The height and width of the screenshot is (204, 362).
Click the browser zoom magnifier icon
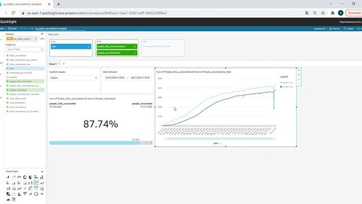coord(315,13)
